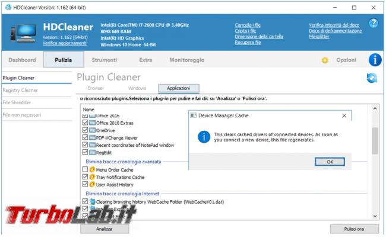Click the help question mark icon
Viewport: 386px width, 238px height.
tap(373, 23)
